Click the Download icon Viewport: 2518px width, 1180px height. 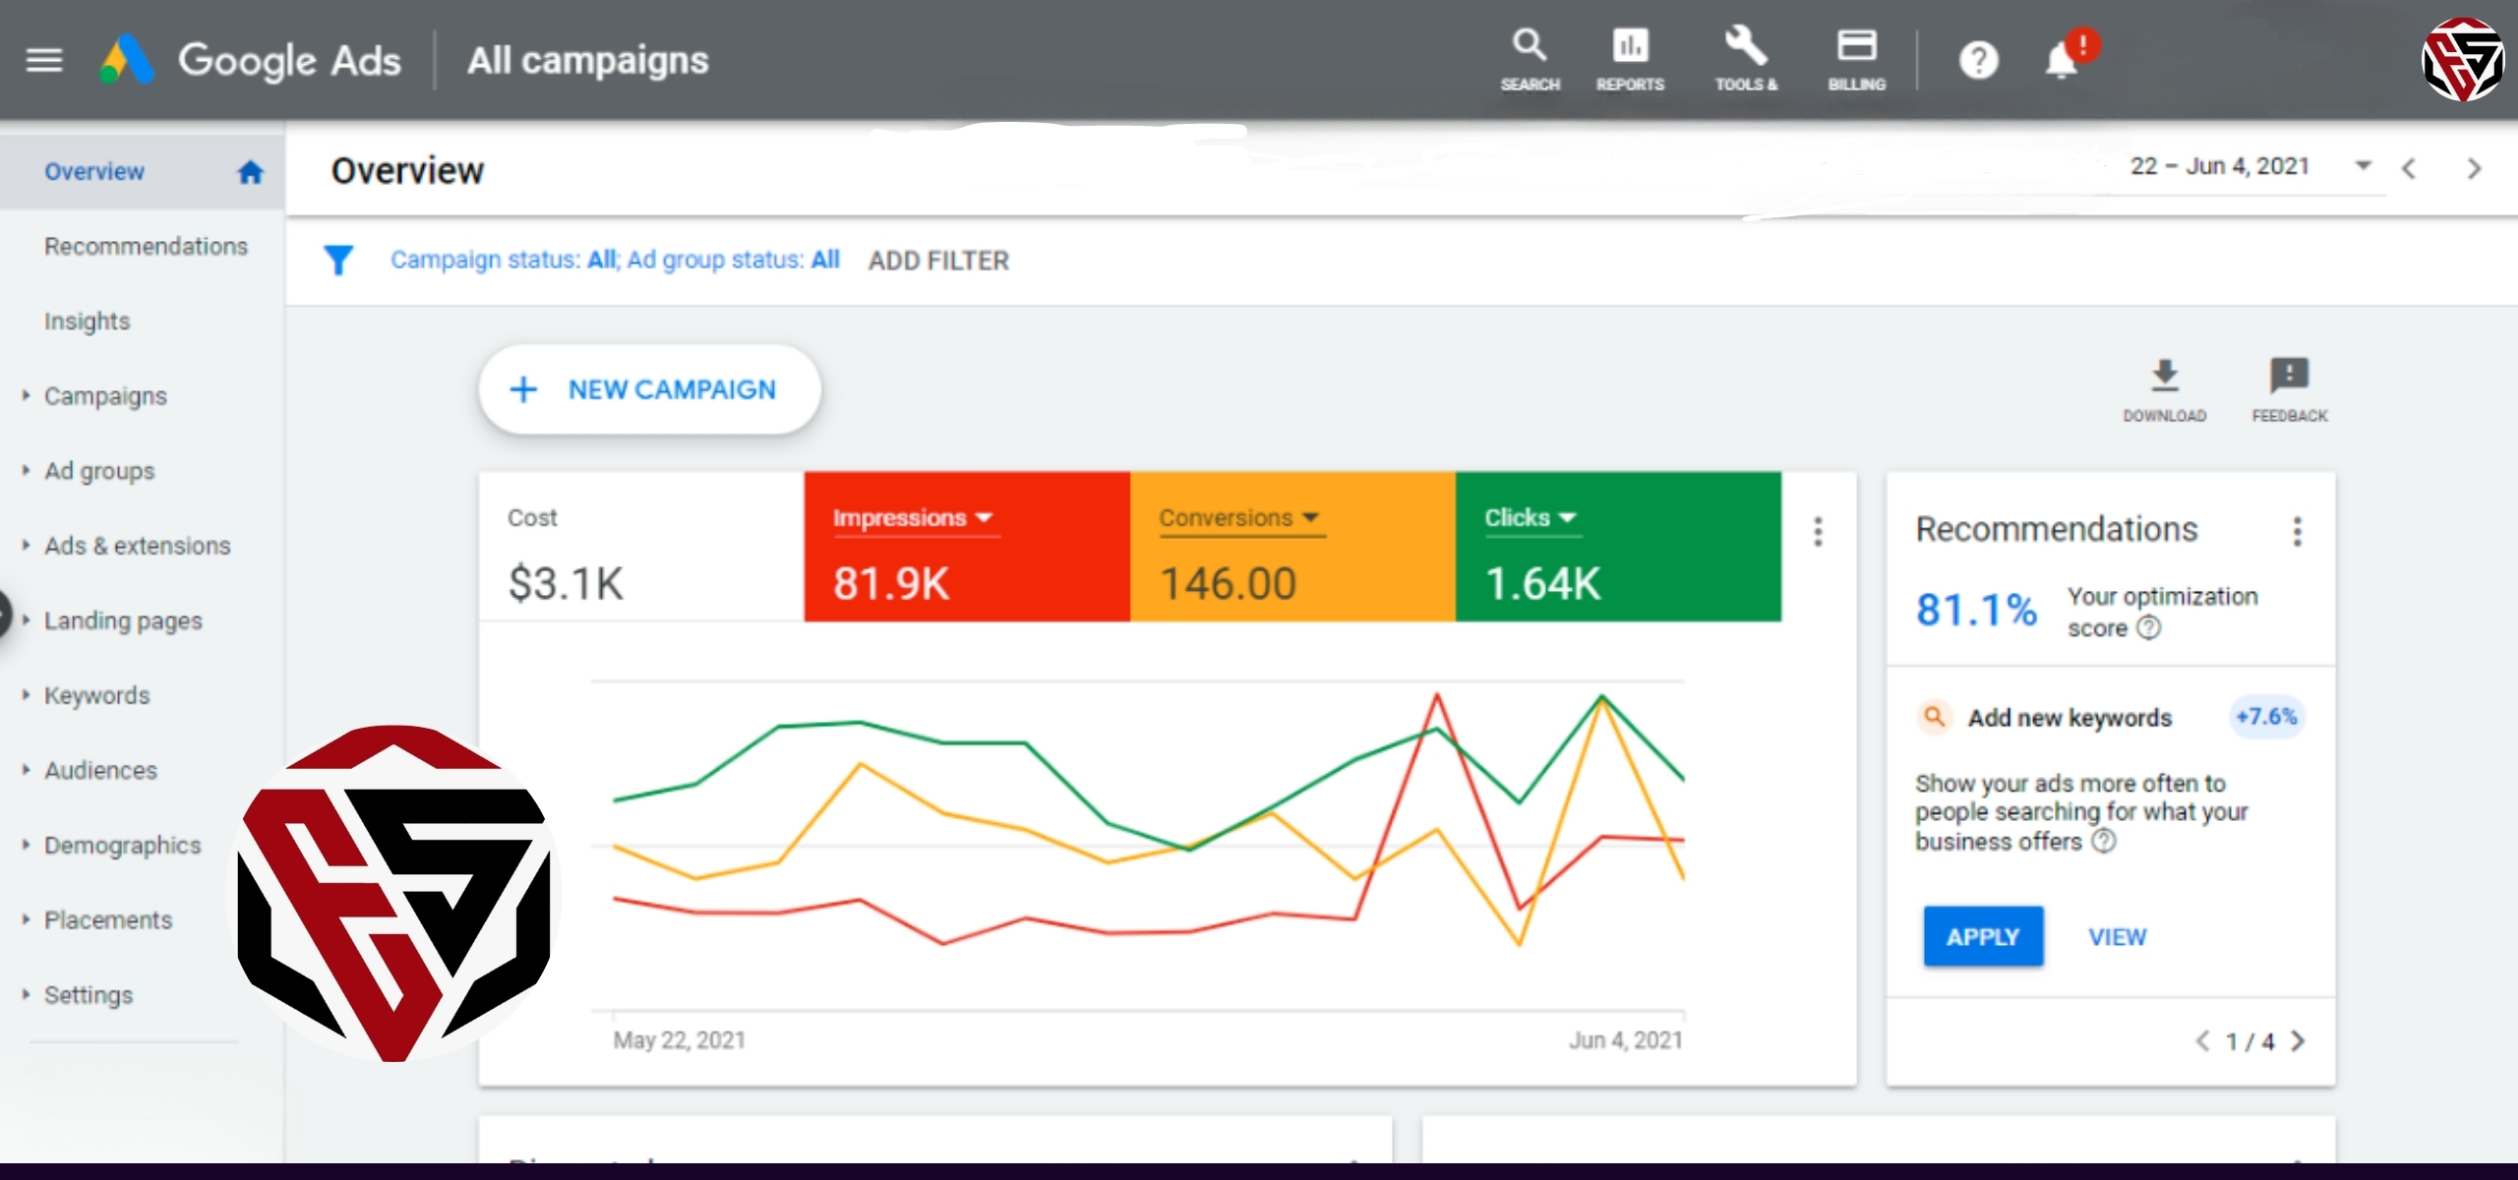(x=2164, y=376)
